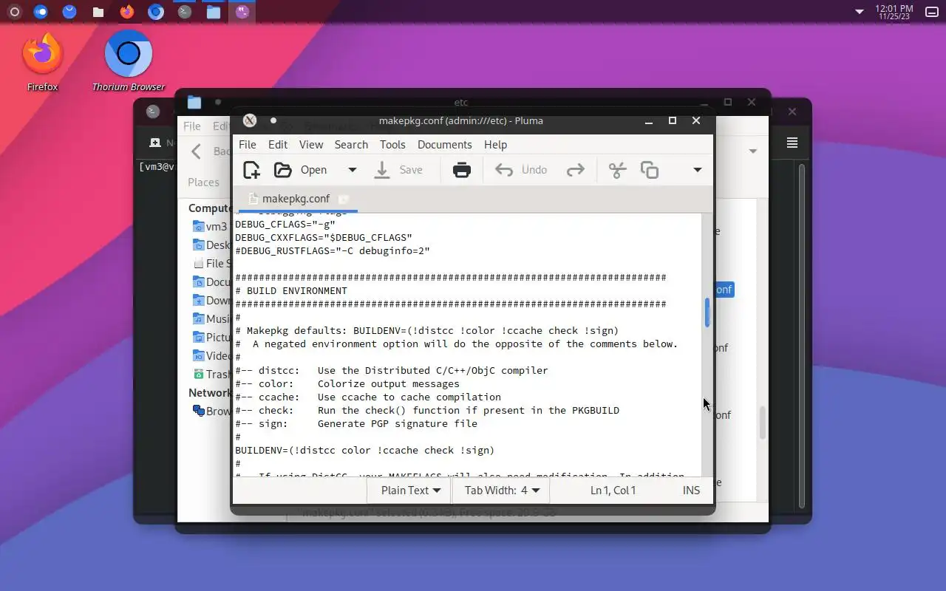
Task: Open Music folder in sidebar
Action: pyautogui.click(x=211, y=319)
